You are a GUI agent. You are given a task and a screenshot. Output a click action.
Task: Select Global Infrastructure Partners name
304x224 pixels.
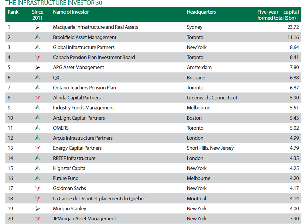[x=84, y=47]
